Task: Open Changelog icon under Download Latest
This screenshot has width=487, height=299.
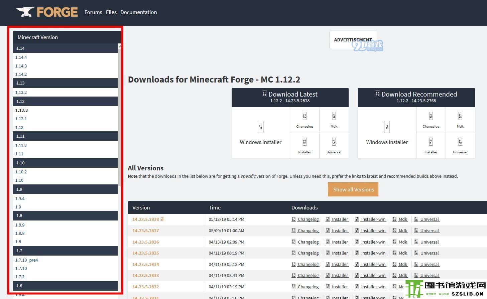Action: tap(305, 116)
